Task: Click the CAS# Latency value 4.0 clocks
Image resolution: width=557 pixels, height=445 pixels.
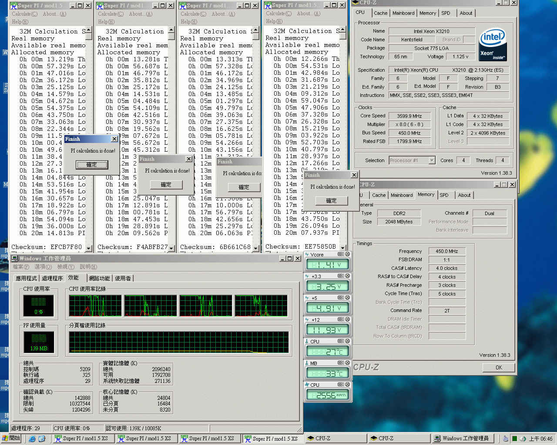Action: pyautogui.click(x=447, y=268)
